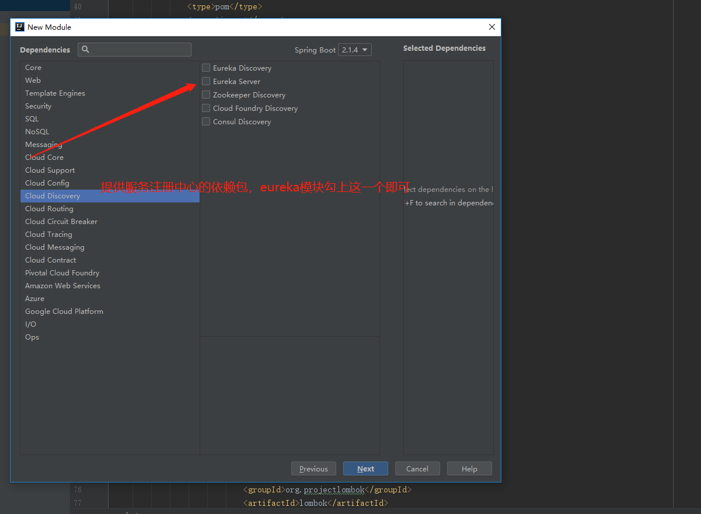This screenshot has width=701, height=514.
Task: Open Help for the dialog
Action: (469, 468)
